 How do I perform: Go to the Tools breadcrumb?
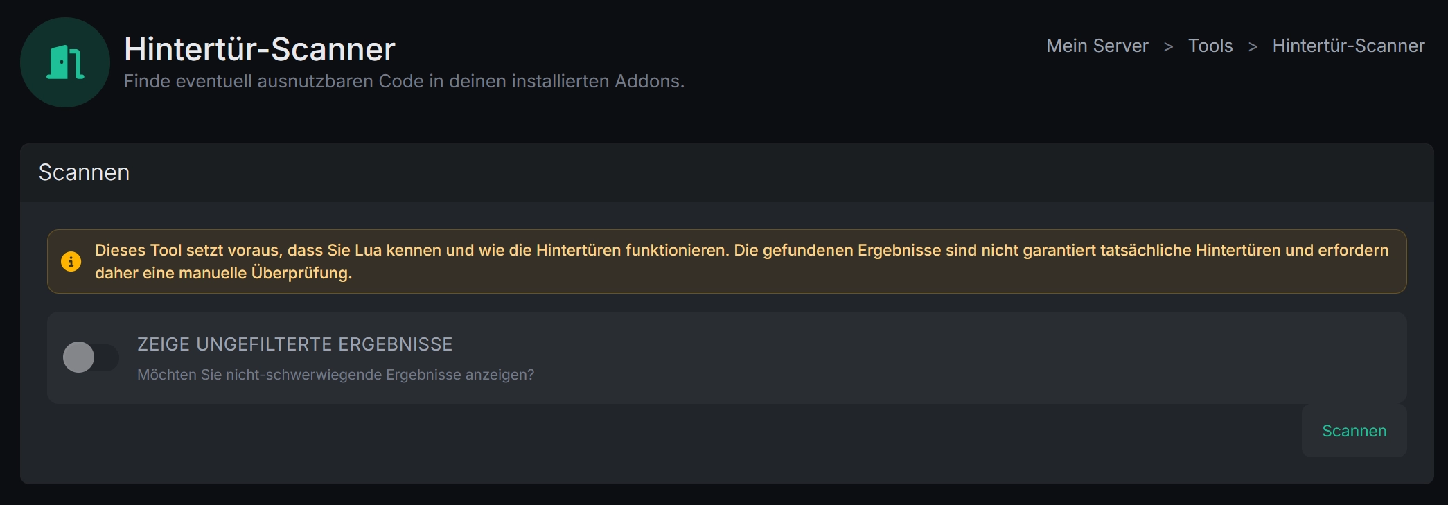pos(1210,46)
